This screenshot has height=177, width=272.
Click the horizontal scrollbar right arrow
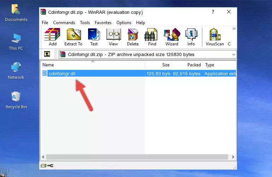coord(233,157)
